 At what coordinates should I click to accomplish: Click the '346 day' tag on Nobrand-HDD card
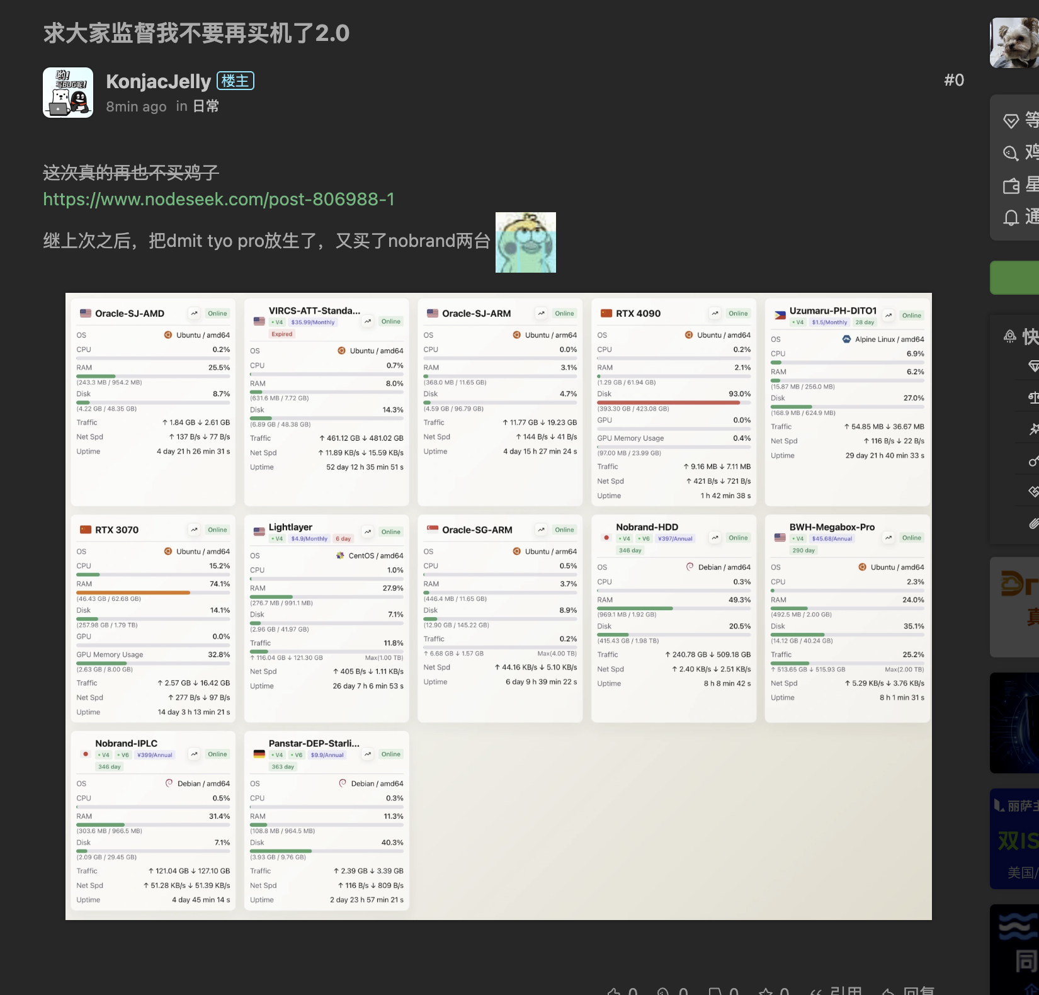tap(630, 550)
